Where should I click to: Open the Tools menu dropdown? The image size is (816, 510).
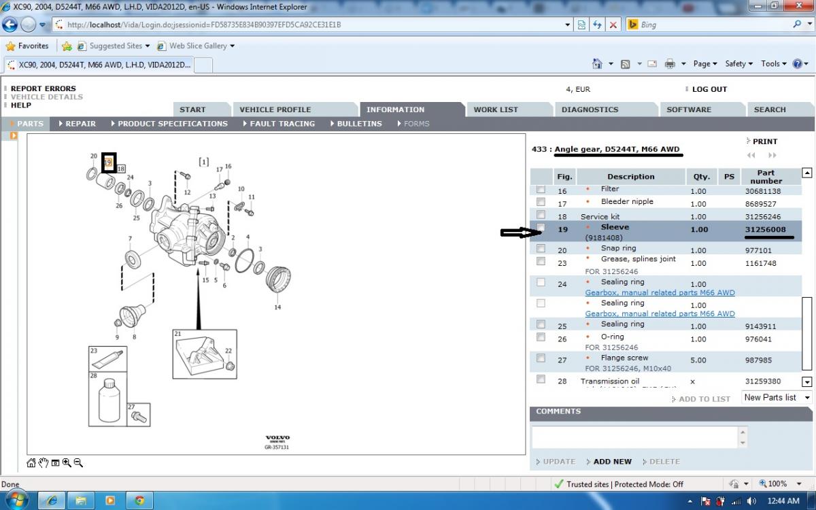tap(774, 64)
